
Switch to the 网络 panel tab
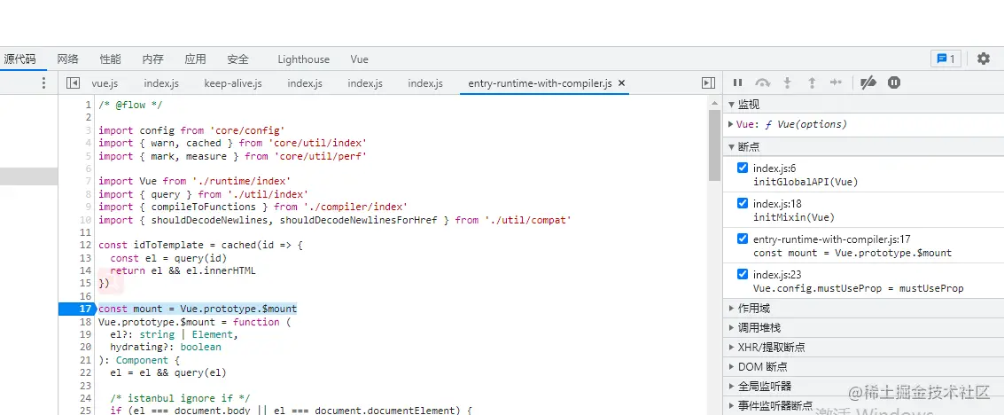[68, 59]
